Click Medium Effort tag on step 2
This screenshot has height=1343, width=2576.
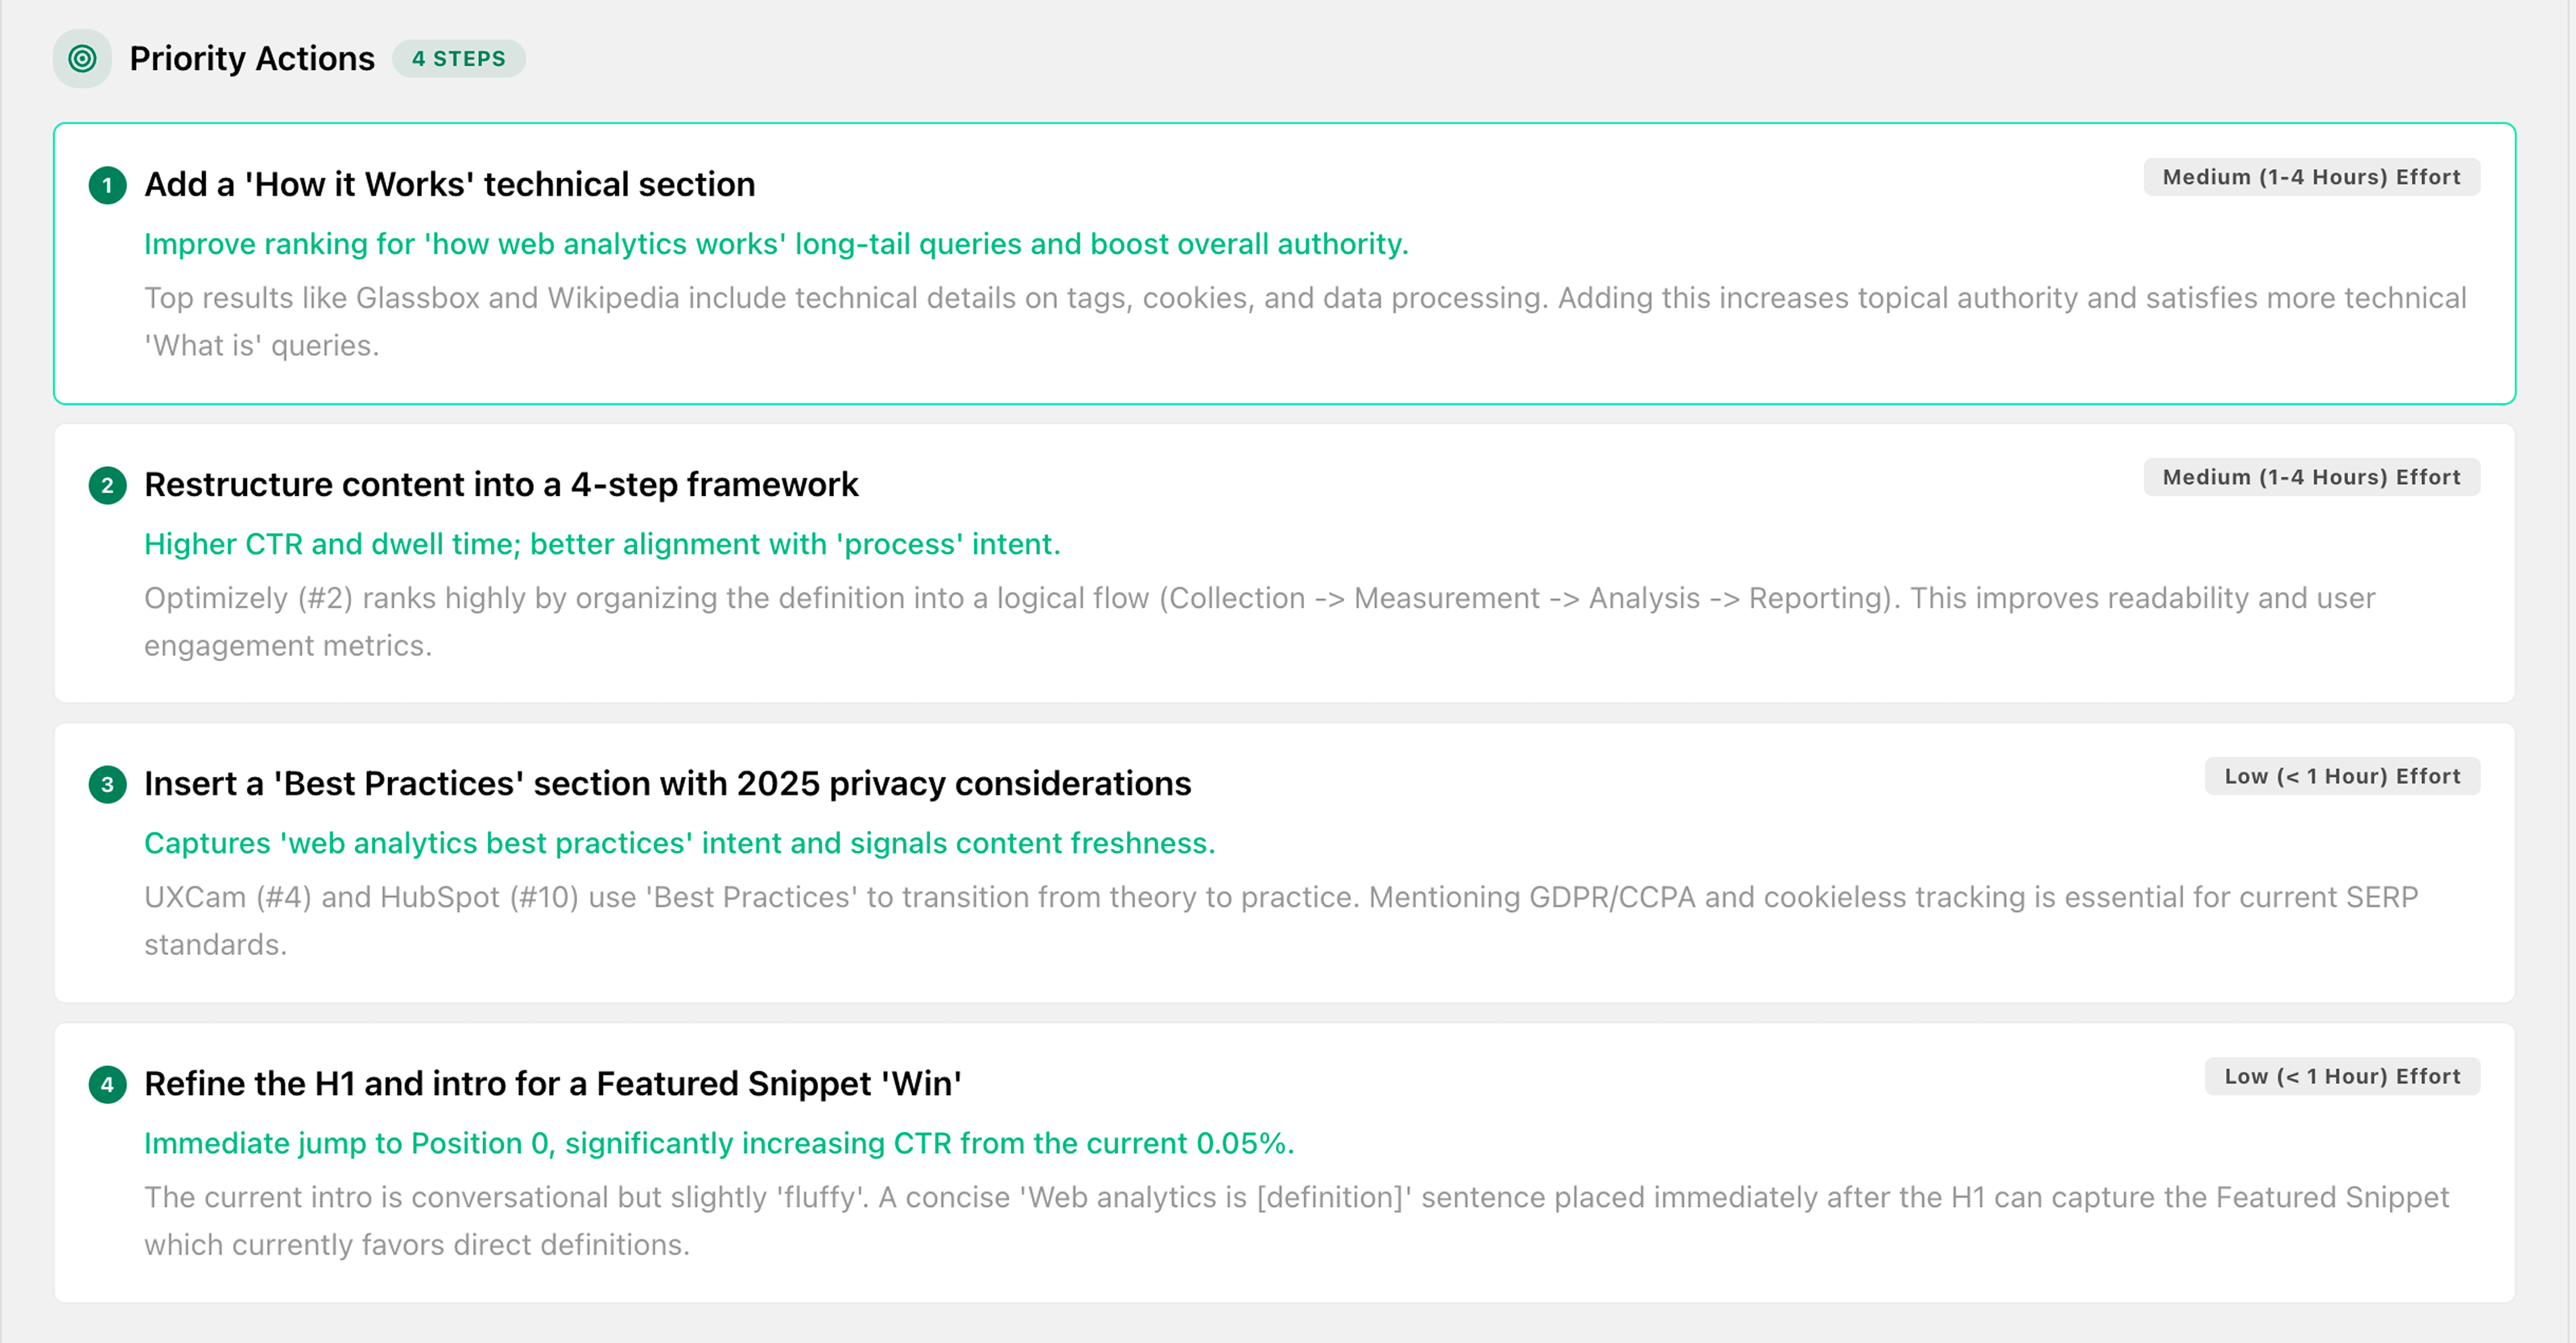(2310, 477)
